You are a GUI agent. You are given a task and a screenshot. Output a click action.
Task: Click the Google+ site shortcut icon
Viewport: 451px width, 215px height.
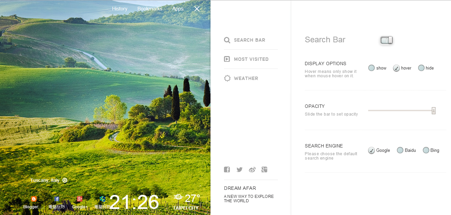[79, 199]
